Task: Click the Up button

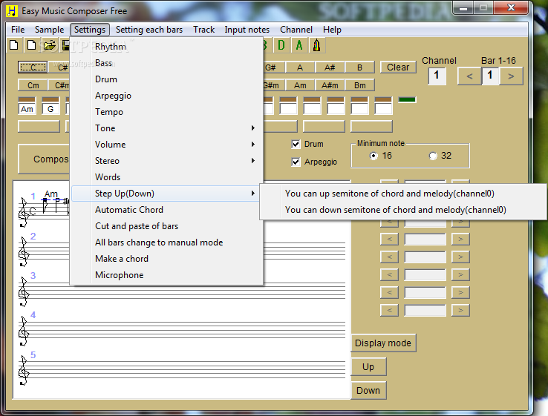Action: coord(368,367)
